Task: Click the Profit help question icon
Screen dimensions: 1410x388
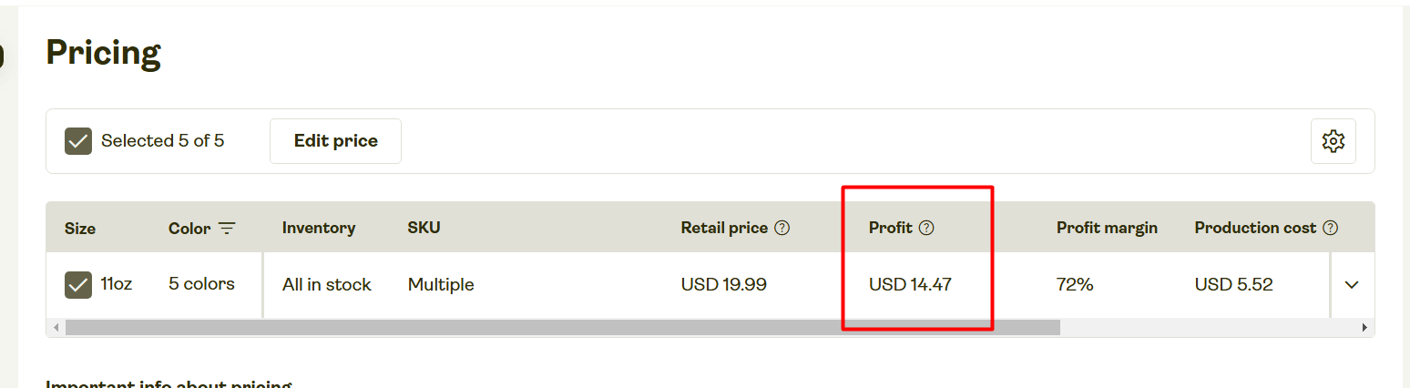Action: 926,228
